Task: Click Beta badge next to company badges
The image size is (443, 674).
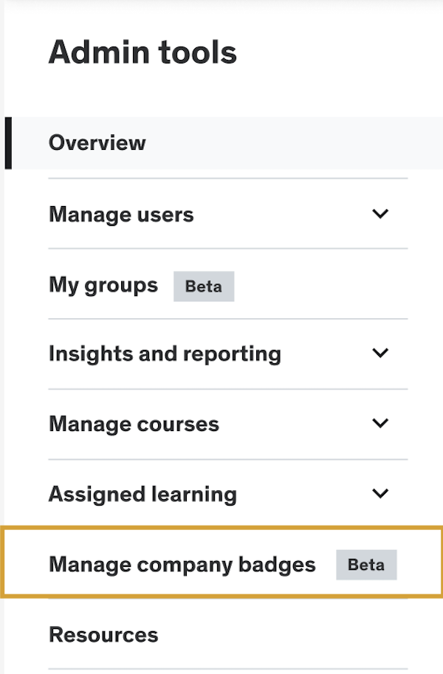Action: (x=366, y=565)
